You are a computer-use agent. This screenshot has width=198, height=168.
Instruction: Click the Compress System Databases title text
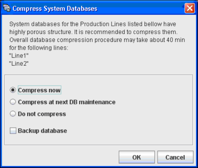[x=55, y=9]
